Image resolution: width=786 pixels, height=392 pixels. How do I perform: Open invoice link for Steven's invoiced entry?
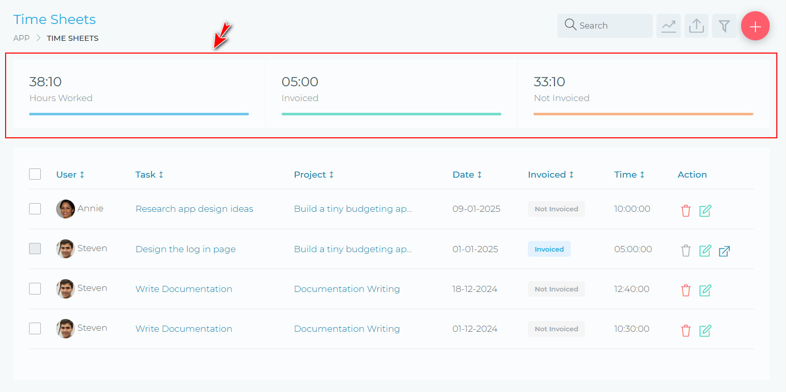[724, 251]
